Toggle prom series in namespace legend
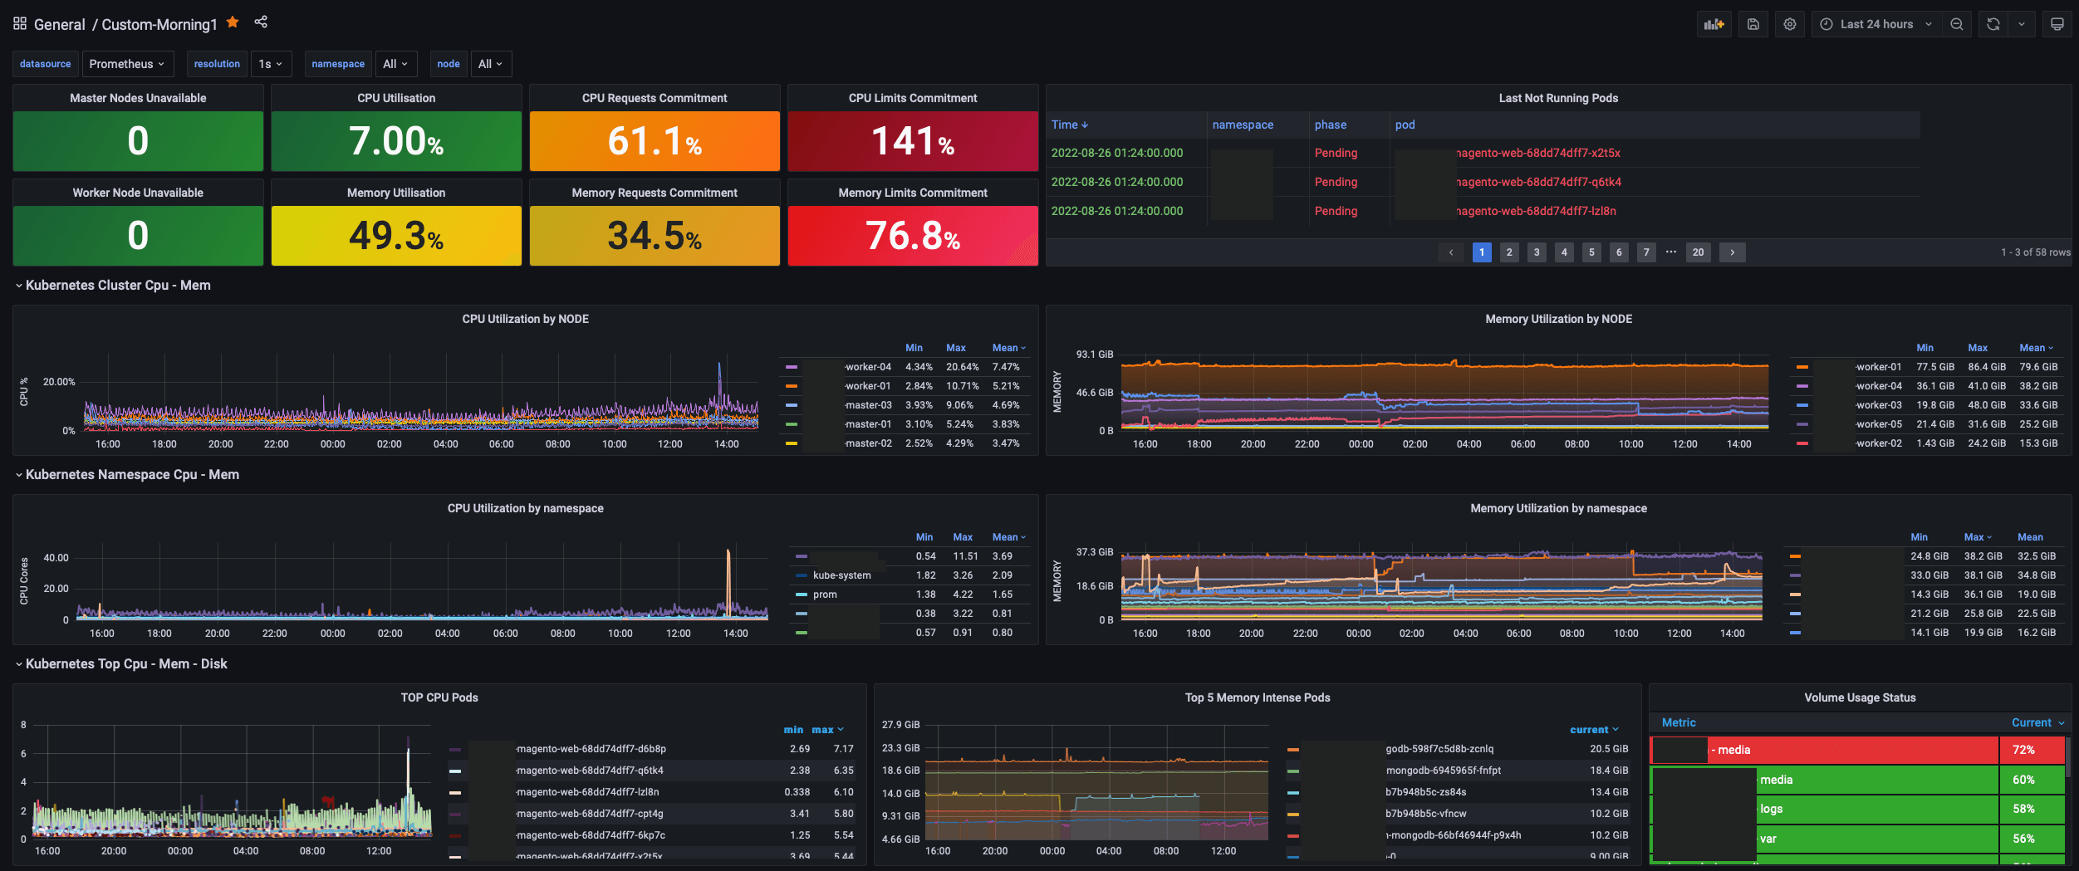Image resolution: width=2079 pixels, height=871 pixels. click(x=825, y=595)
